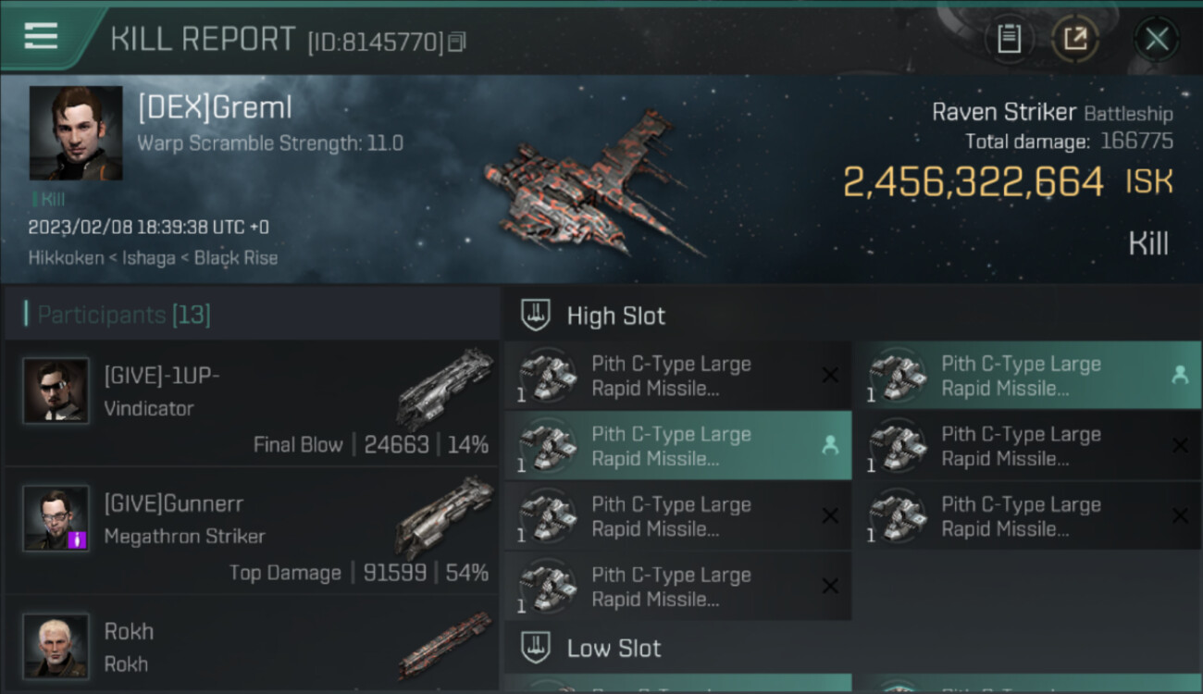This screenshot has width=1203, height=694.
Task: Copy the kill report ID
Action: pos(456,42)
